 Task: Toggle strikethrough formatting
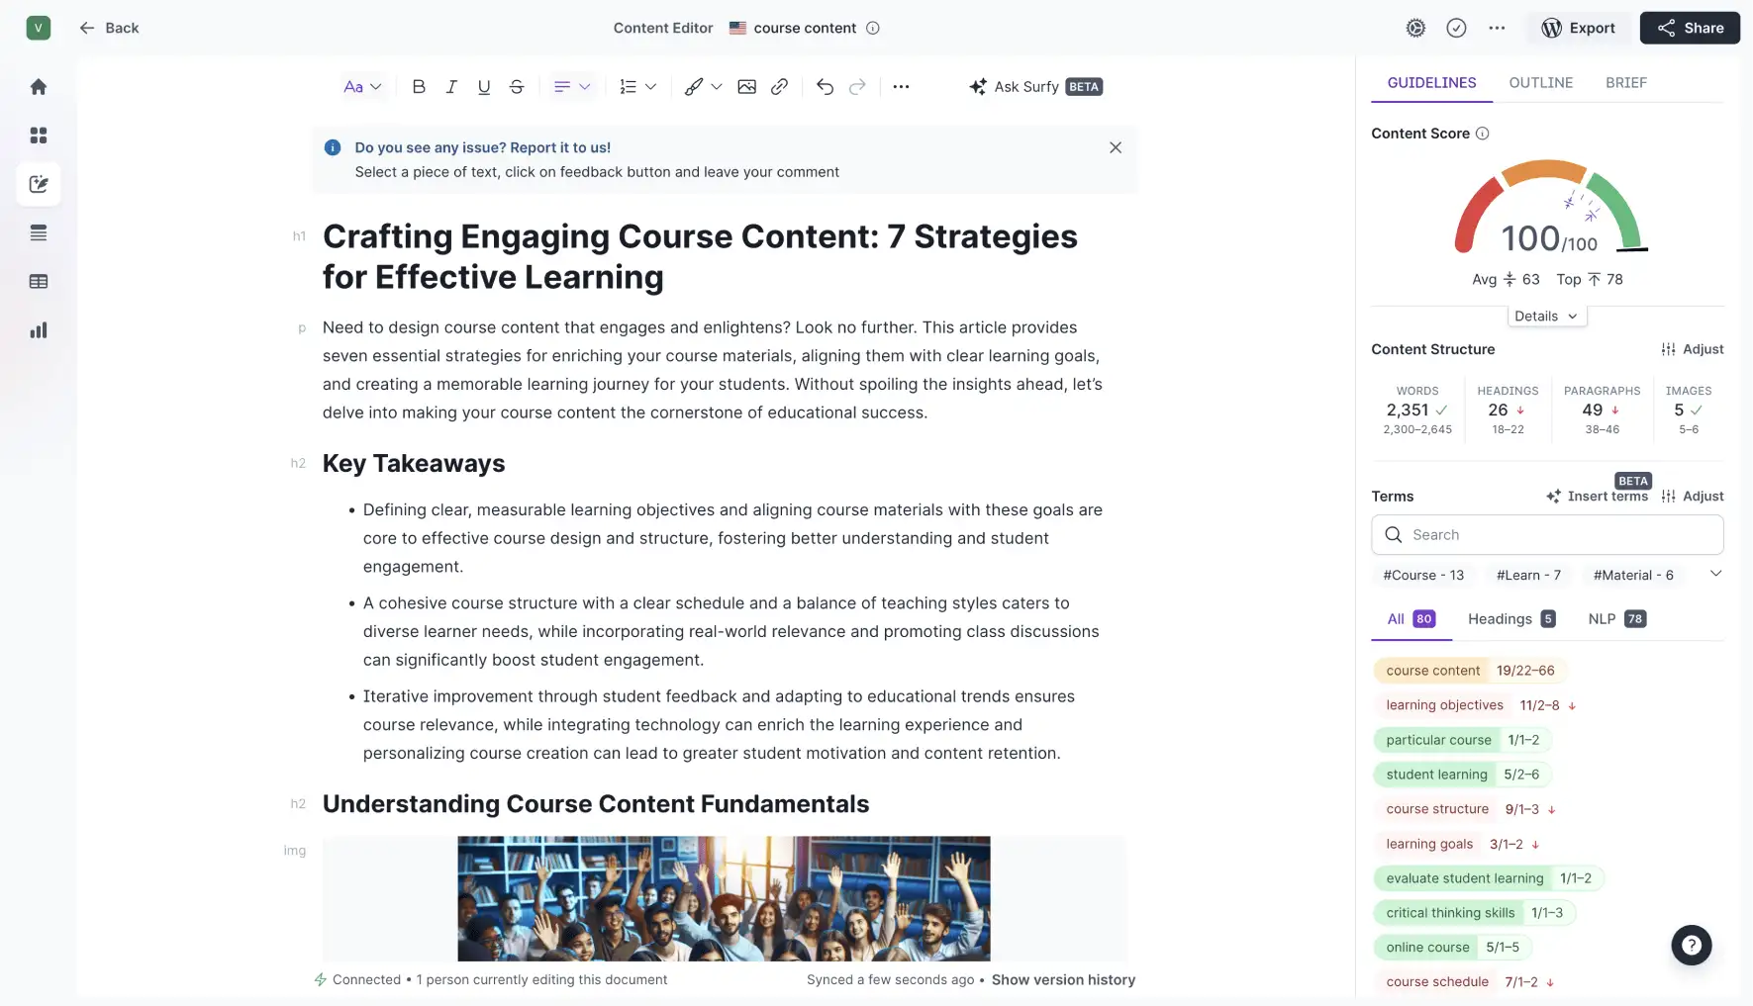[516, 87]
